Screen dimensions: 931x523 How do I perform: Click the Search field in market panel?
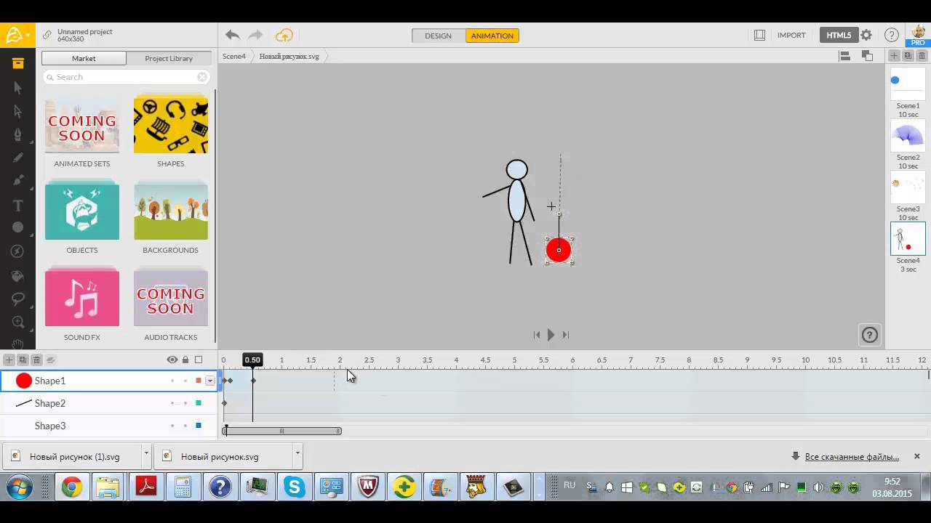pos(127,77)
